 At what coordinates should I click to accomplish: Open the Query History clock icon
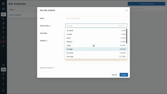(x=3, y=46)
